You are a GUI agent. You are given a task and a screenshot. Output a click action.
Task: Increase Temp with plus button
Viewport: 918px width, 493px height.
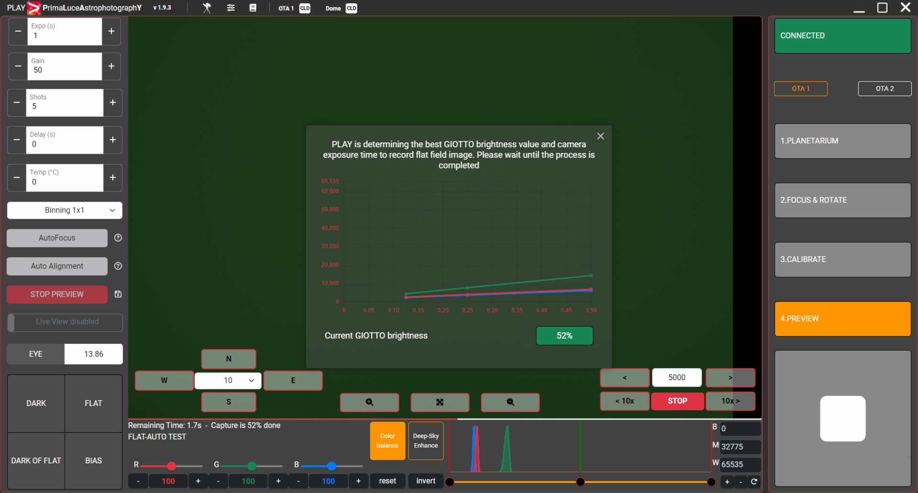[113, 178]
